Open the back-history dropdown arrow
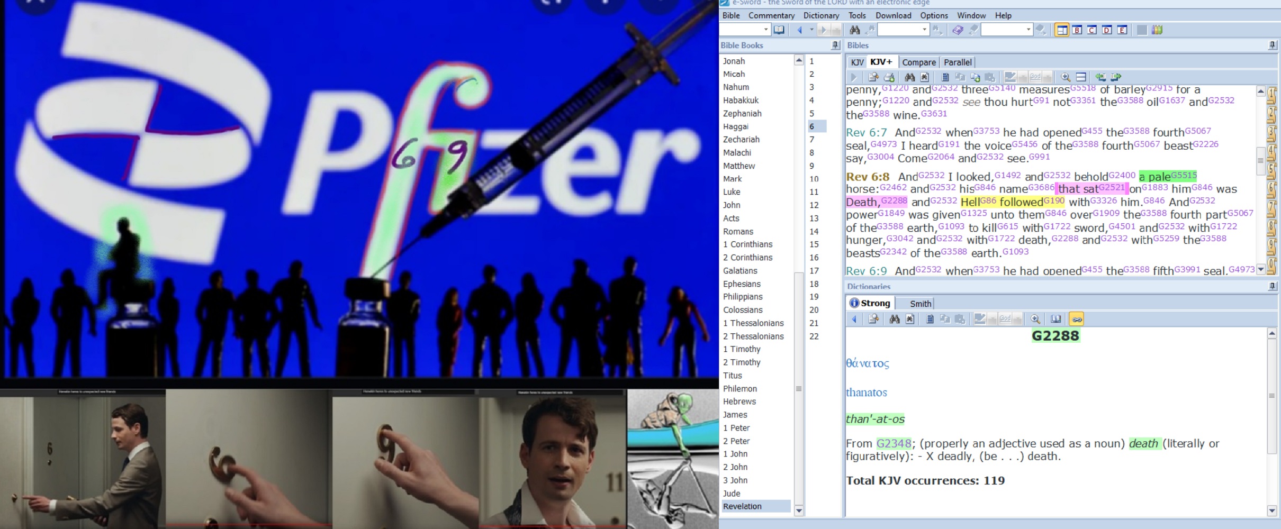 point(811,30)
